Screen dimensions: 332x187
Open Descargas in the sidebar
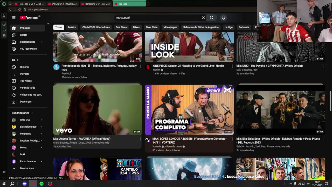tap(27, 102)
